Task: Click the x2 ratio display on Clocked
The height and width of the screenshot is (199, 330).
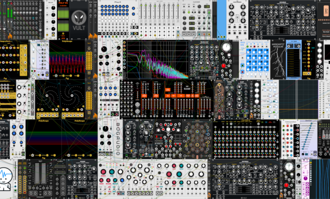Action: coord(192,18)
